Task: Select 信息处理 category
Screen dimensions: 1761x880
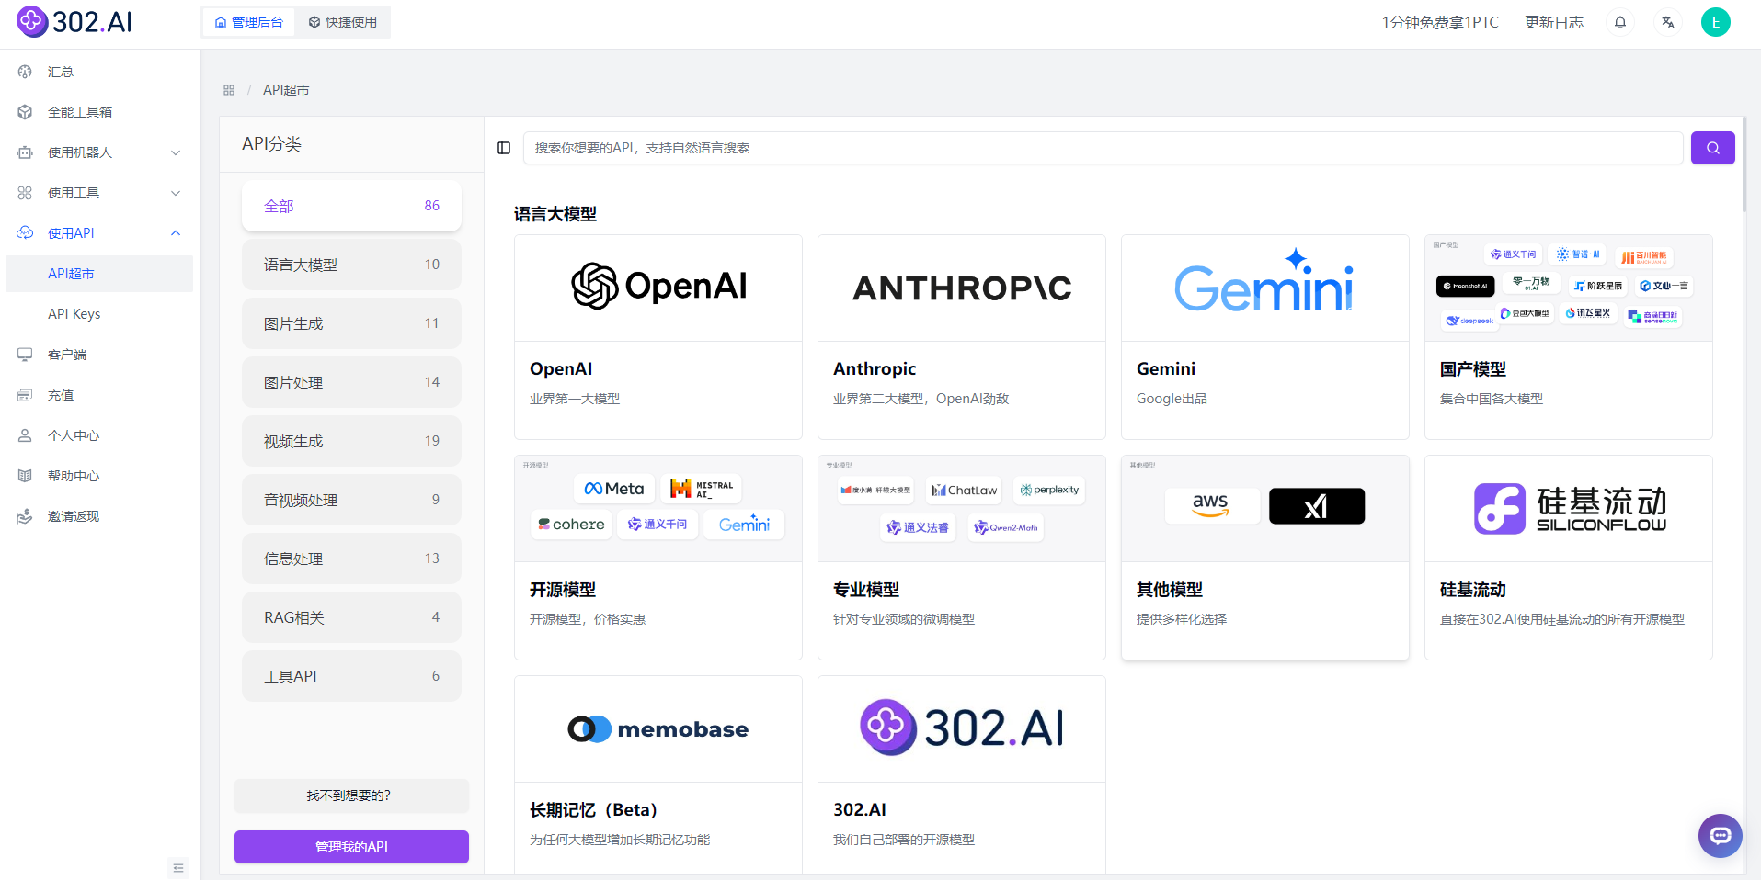Action: [x=351, y=558]
